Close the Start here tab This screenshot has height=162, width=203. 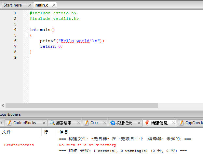[x=30, y=5]
